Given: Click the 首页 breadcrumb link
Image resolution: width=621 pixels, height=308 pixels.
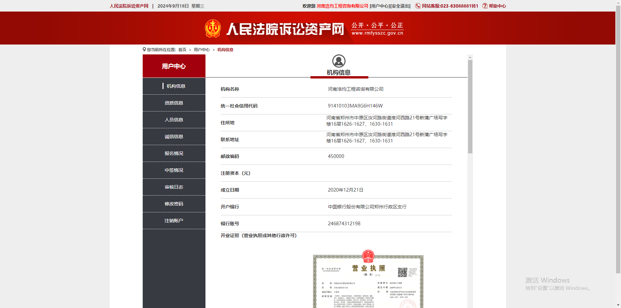Looking at the screenshot, I should (x=182, y=50).
